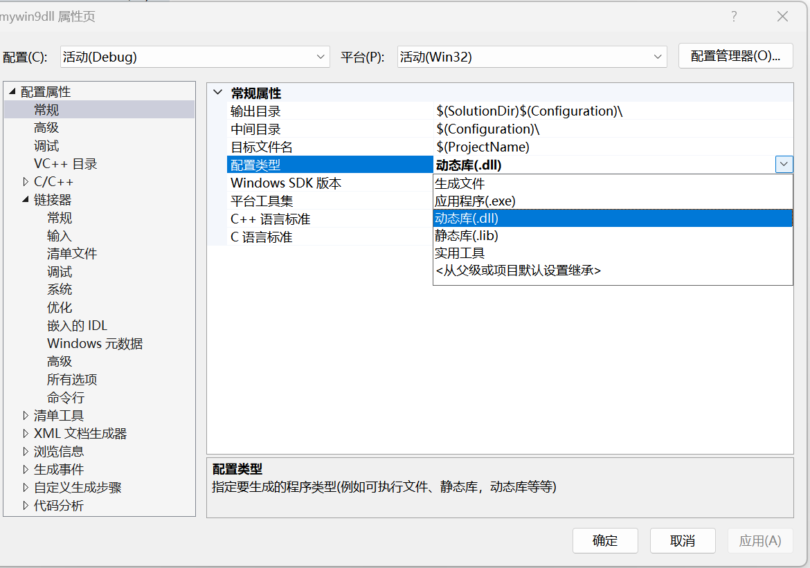This screenshot has width=810, height=568.
Task: Click the C 语言标准 property row
Action: click(x=330, y=237)
